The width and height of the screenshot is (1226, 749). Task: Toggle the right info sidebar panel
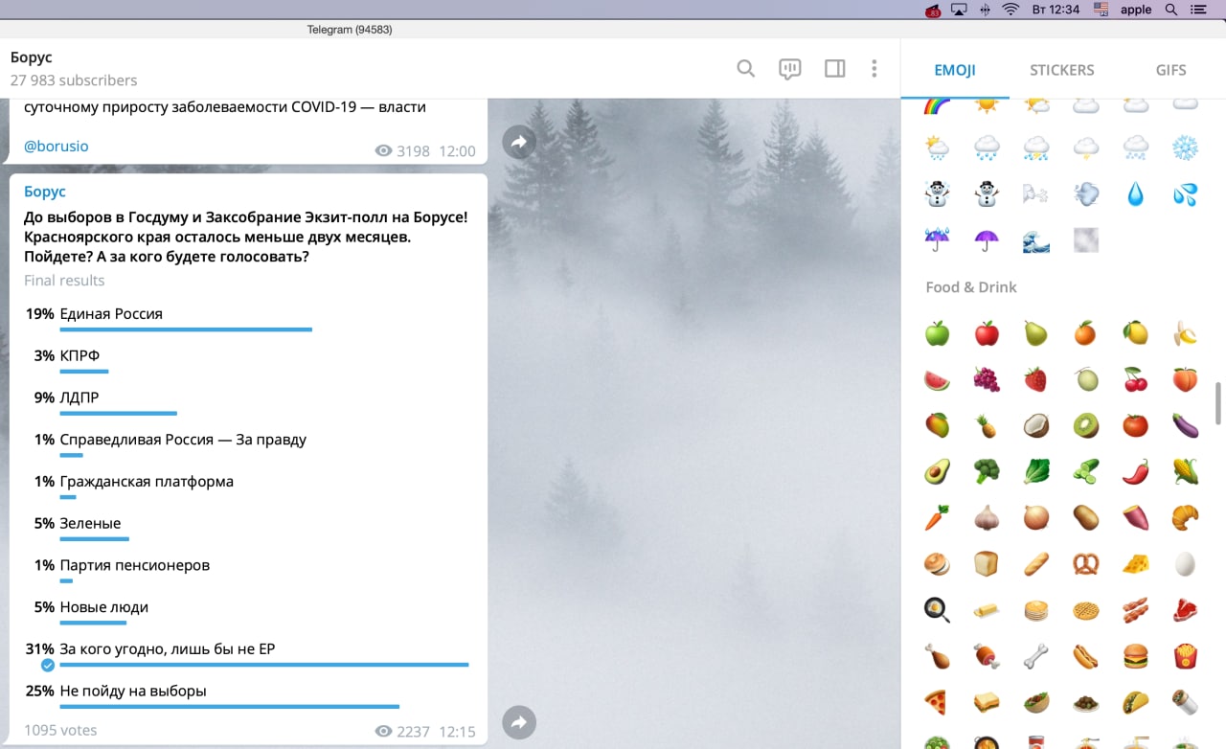[x=834, y=68]
